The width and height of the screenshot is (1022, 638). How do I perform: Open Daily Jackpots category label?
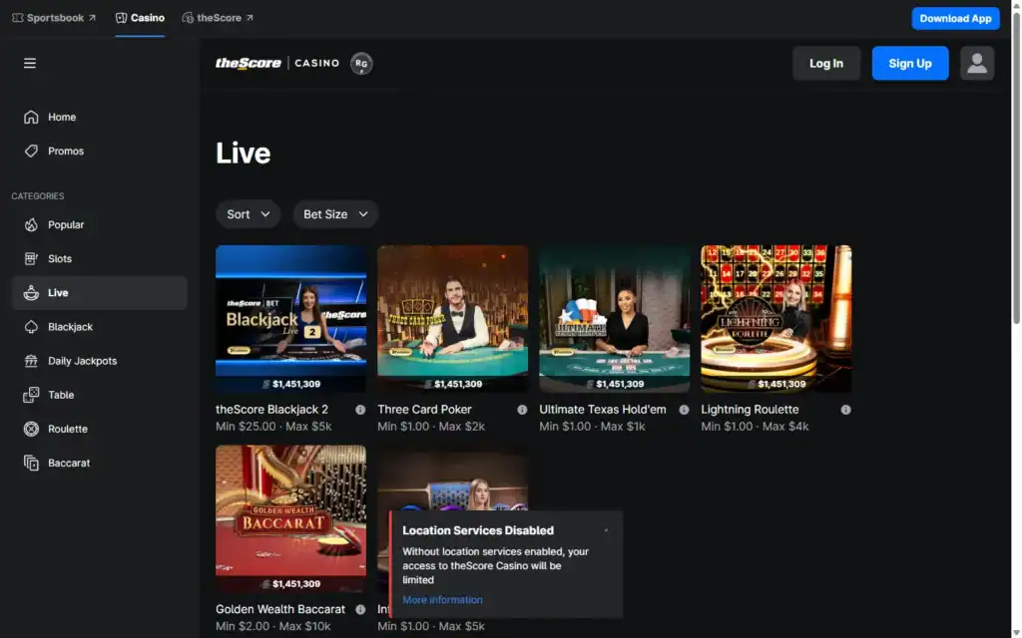82,361
